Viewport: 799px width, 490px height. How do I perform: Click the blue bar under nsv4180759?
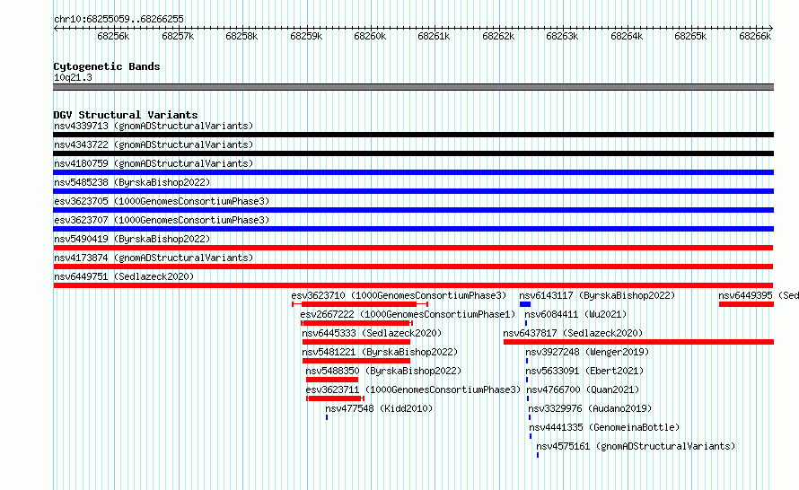click(413, 172)
